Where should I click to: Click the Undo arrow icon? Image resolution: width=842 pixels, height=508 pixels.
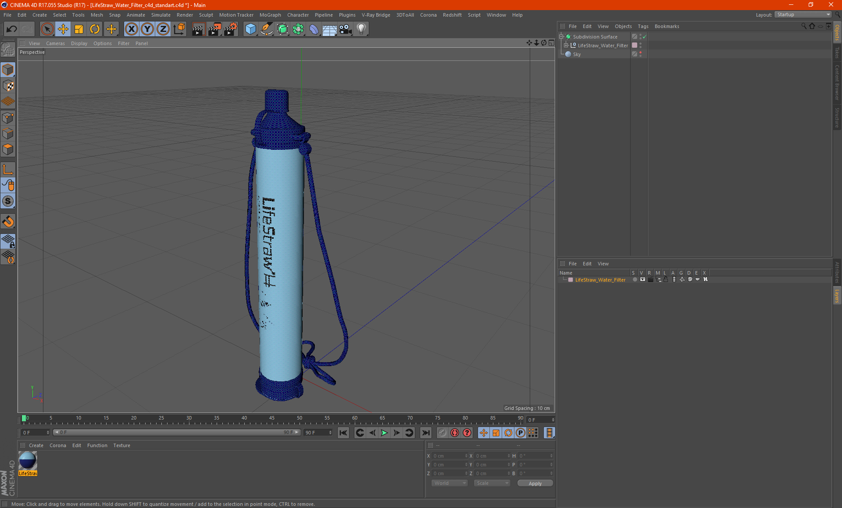[x=11, y=29]
